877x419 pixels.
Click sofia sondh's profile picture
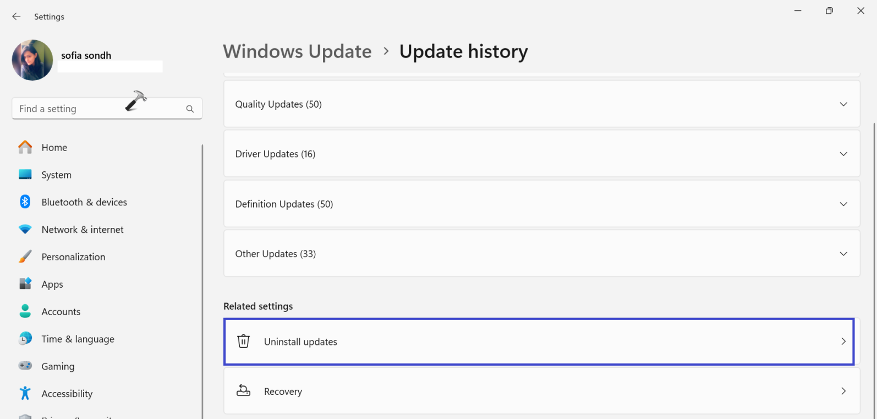32,60
